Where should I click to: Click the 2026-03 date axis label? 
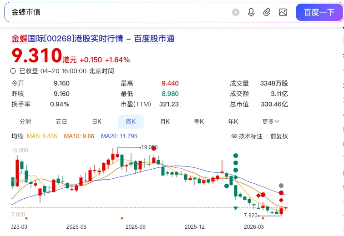point(254,227)
